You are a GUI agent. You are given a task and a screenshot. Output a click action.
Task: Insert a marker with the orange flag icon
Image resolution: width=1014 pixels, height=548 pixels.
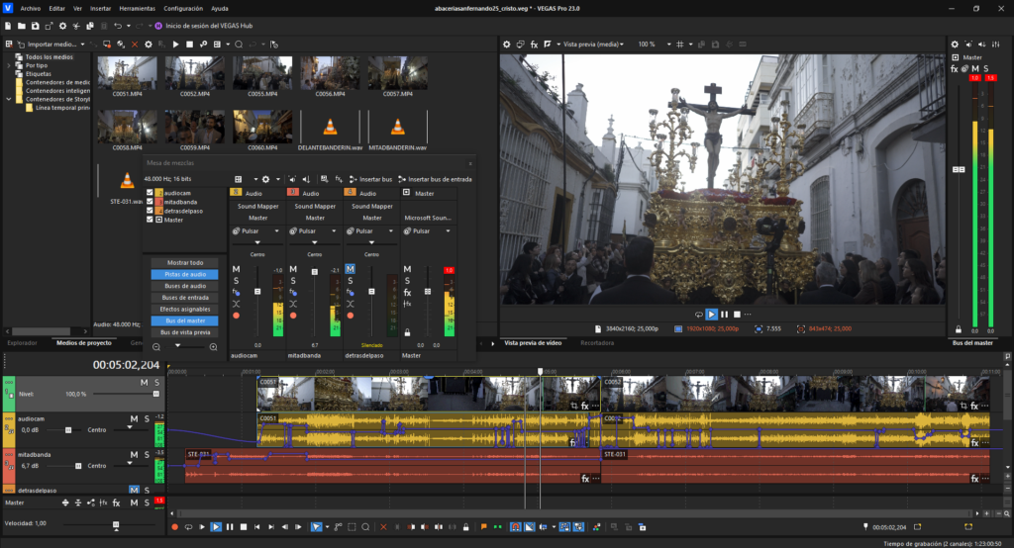coord(483,527)
